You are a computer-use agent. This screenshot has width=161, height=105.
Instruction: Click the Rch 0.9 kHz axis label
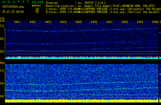[2, 83]
